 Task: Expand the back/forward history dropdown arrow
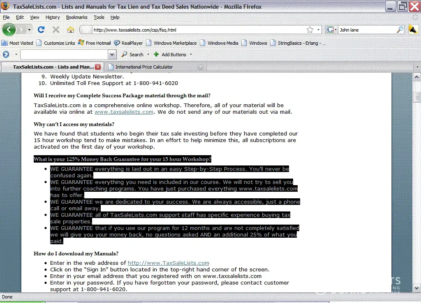pyautogui.click(x=30, y=30)
